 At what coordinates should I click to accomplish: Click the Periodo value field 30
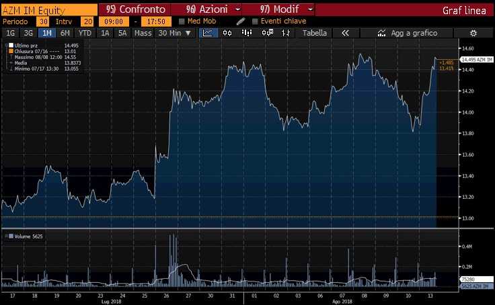coord(43,21)
